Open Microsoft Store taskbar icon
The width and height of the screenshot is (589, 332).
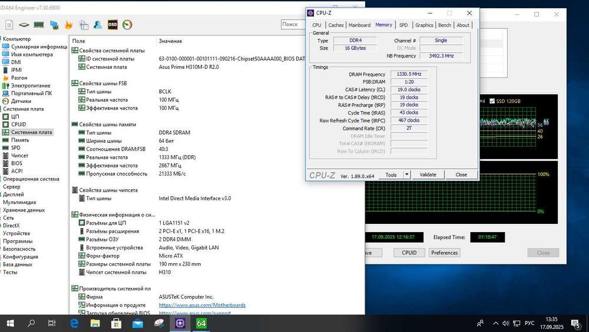117,323
